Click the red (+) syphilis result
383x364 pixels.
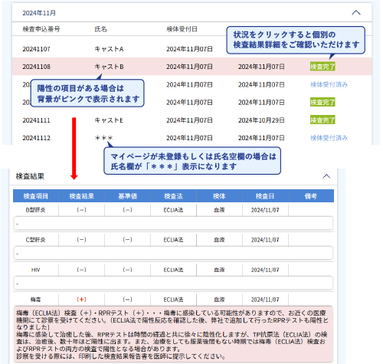[81, 300]
